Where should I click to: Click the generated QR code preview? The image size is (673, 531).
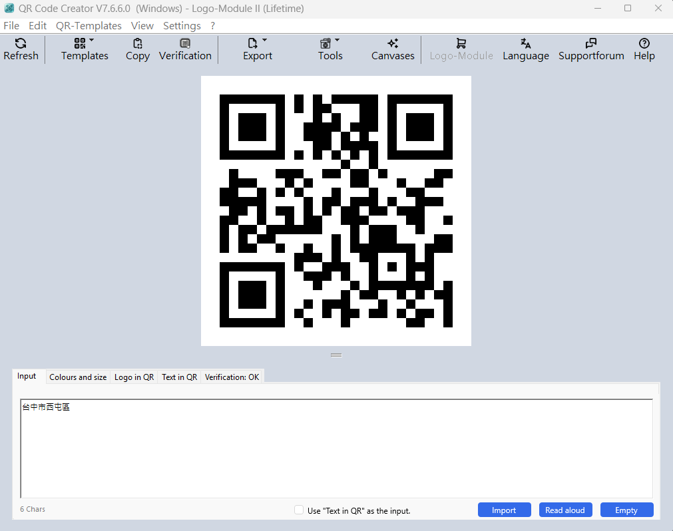[336, 211]
